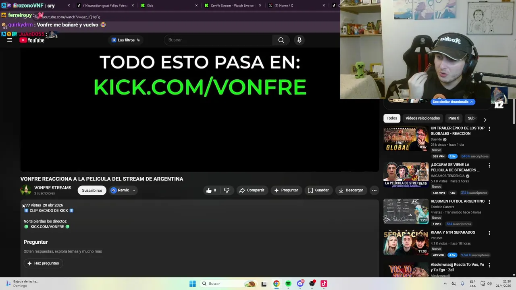This screenshot has width=516, height=290.
Task: Click the KICK.COM/VONFRE description text
Action: [x=47, y=227]
